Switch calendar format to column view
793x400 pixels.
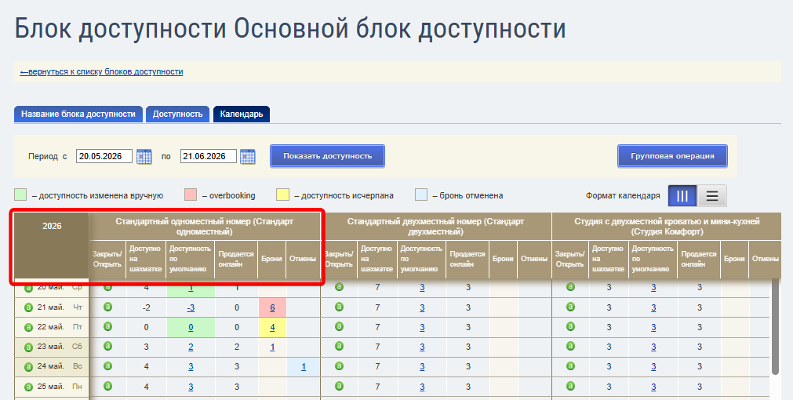682,196
